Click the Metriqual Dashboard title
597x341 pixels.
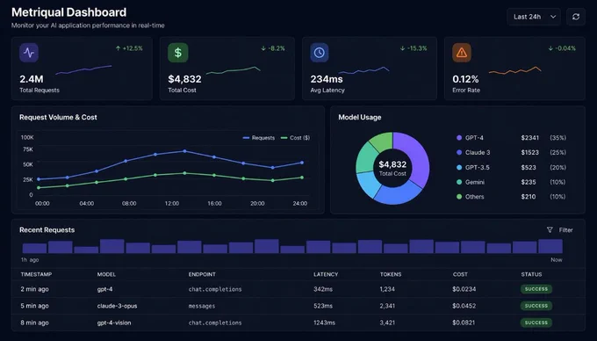(x=68, y=12)
